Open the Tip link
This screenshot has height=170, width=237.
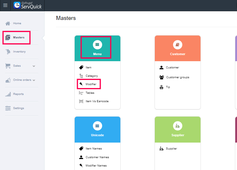pyautogui.click(x=168, y=87)
